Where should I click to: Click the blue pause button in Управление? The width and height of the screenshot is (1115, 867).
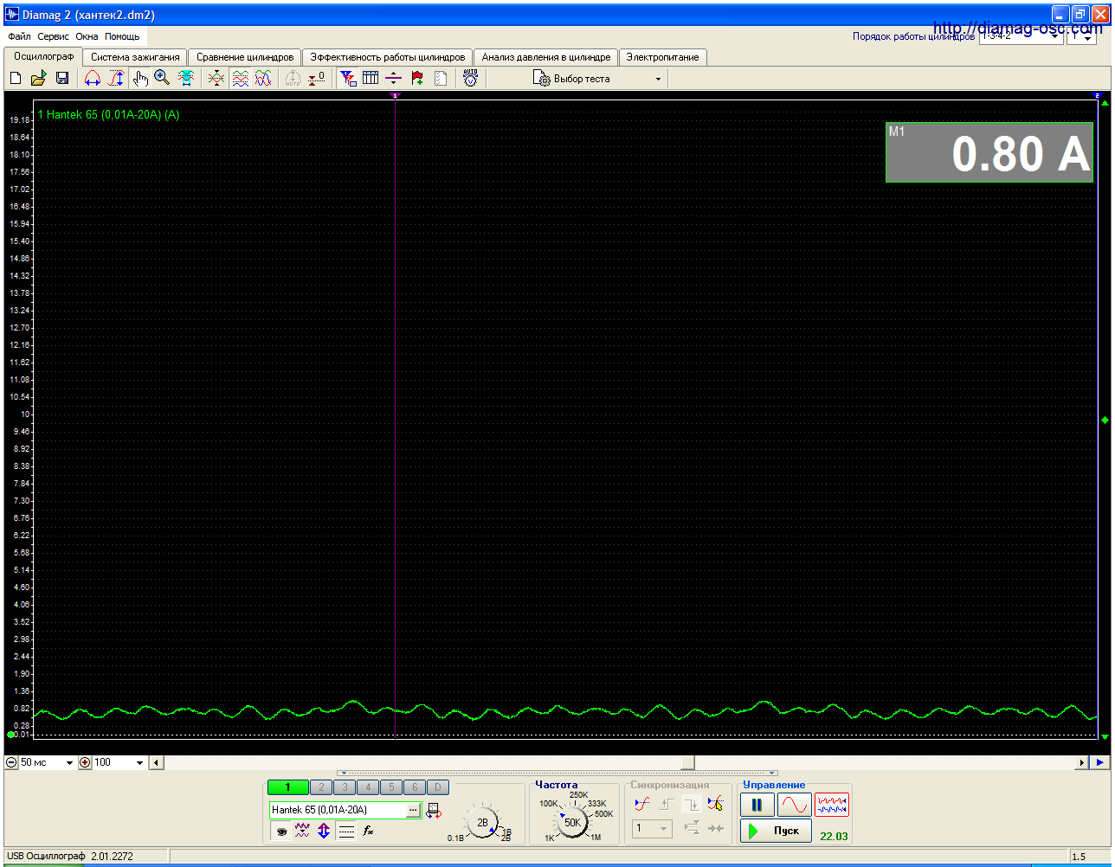click(757, 806)
